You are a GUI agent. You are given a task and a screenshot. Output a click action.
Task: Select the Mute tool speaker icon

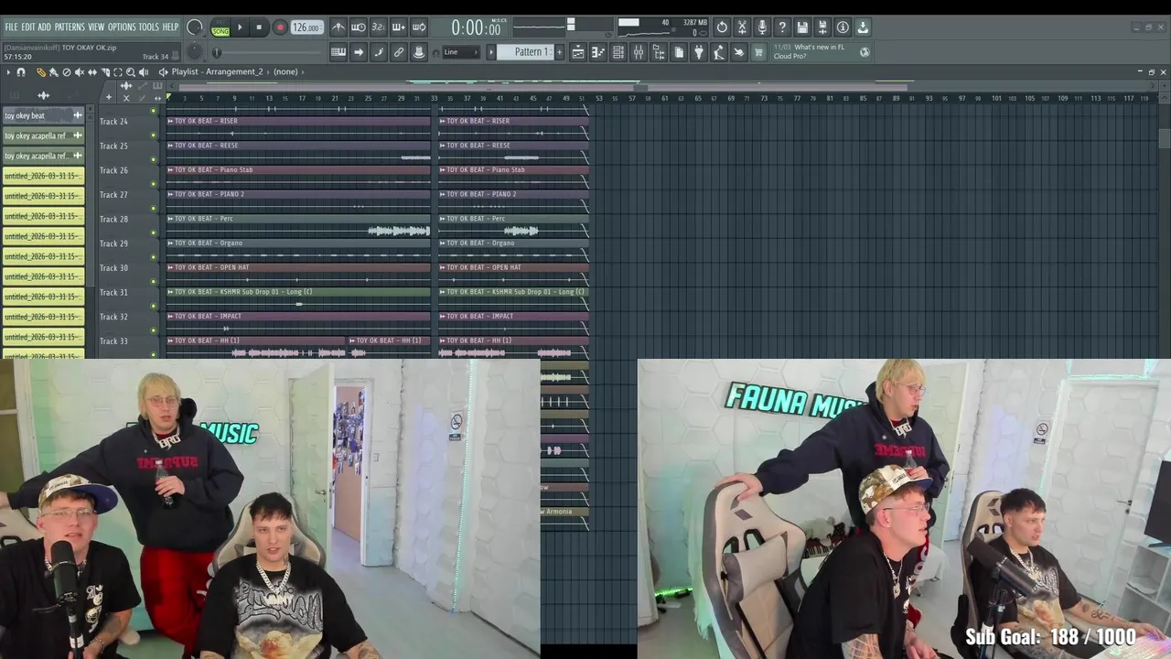79,71
